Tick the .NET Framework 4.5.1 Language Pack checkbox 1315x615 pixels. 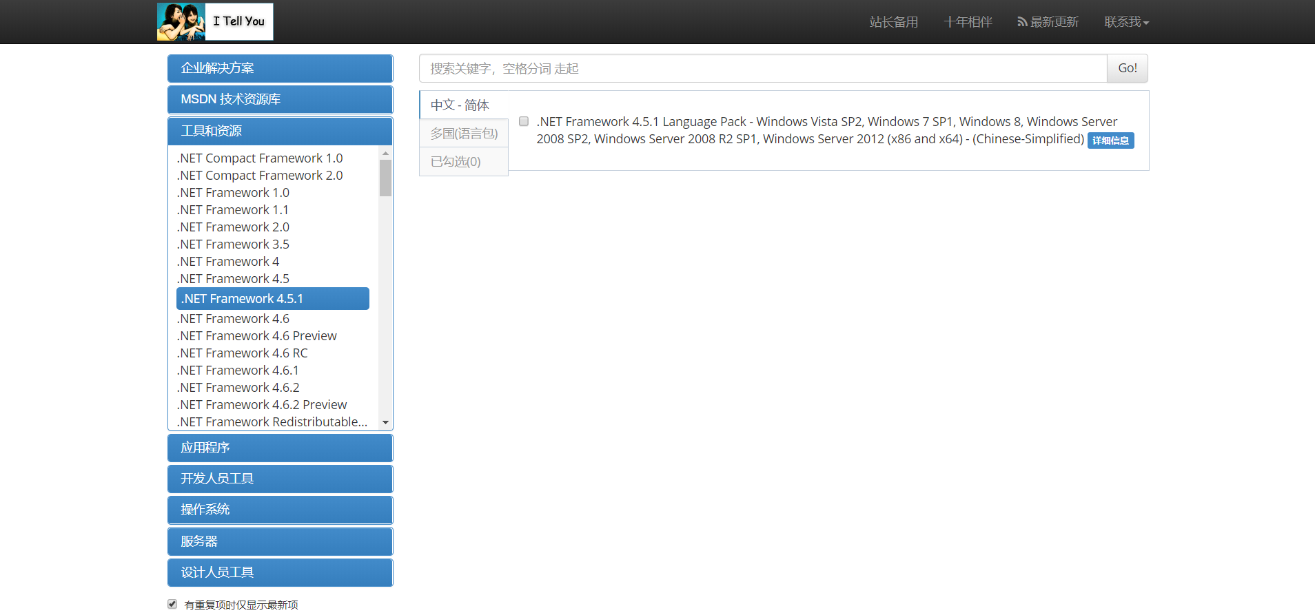[x=524, y=121]
